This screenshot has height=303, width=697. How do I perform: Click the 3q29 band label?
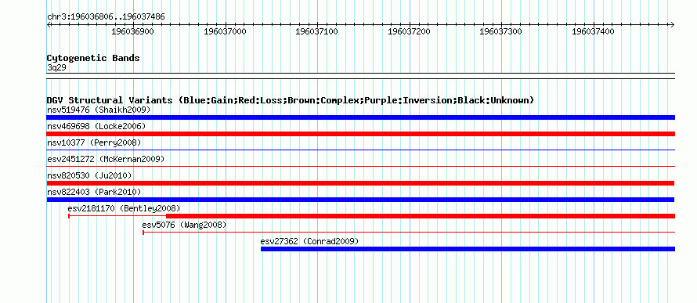(56, 67)
